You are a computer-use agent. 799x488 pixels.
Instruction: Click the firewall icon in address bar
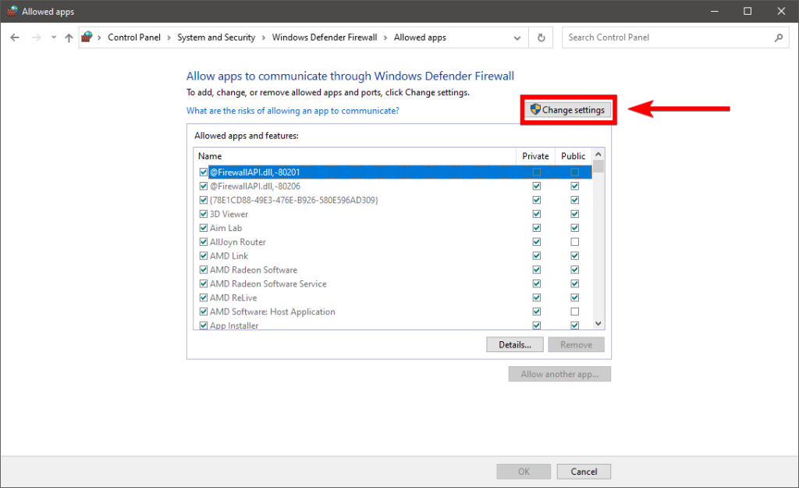click(87, 37)
